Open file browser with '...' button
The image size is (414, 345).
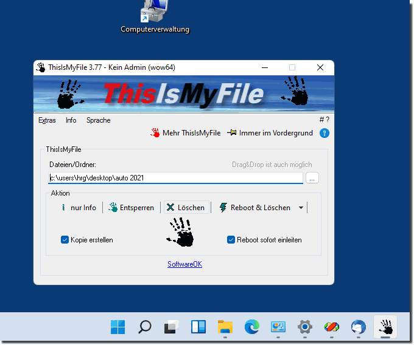[x=312, y=178]
